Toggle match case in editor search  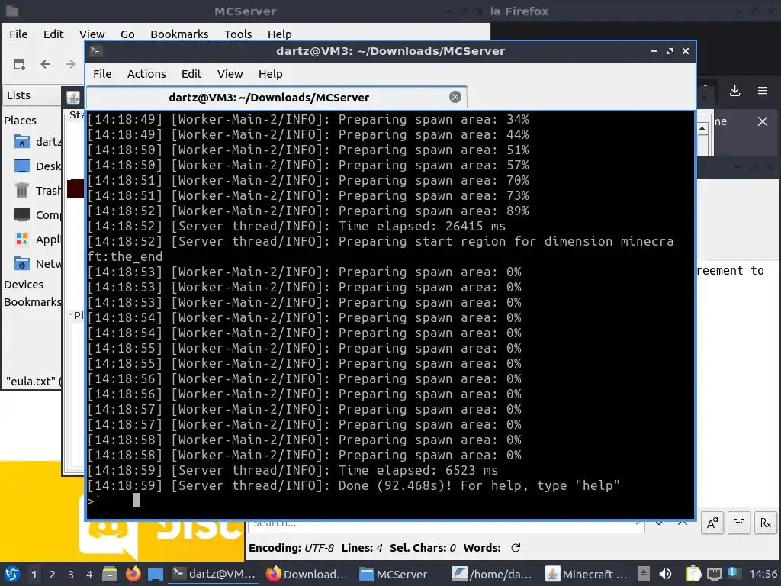click(x=712, y=523)
